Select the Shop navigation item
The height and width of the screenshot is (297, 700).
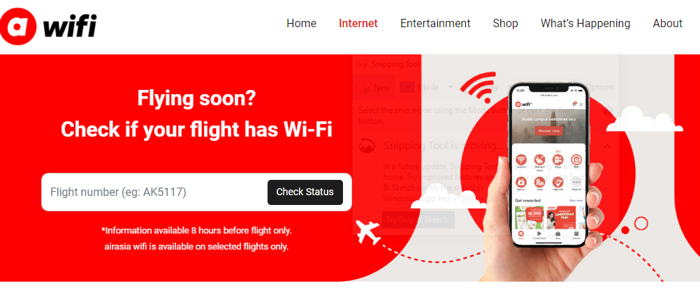pyautogui.click(x=505, y=23)
